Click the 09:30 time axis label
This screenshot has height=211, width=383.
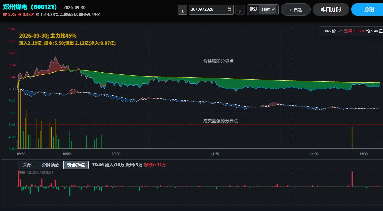21,154
